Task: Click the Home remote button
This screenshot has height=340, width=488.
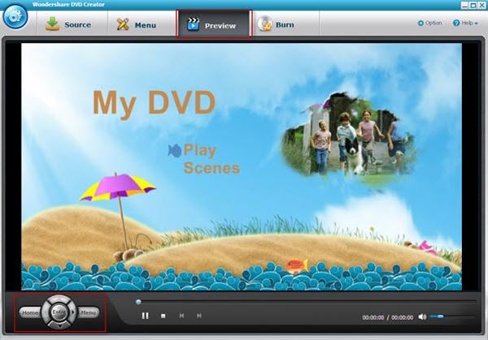Action: click(30, 312)
